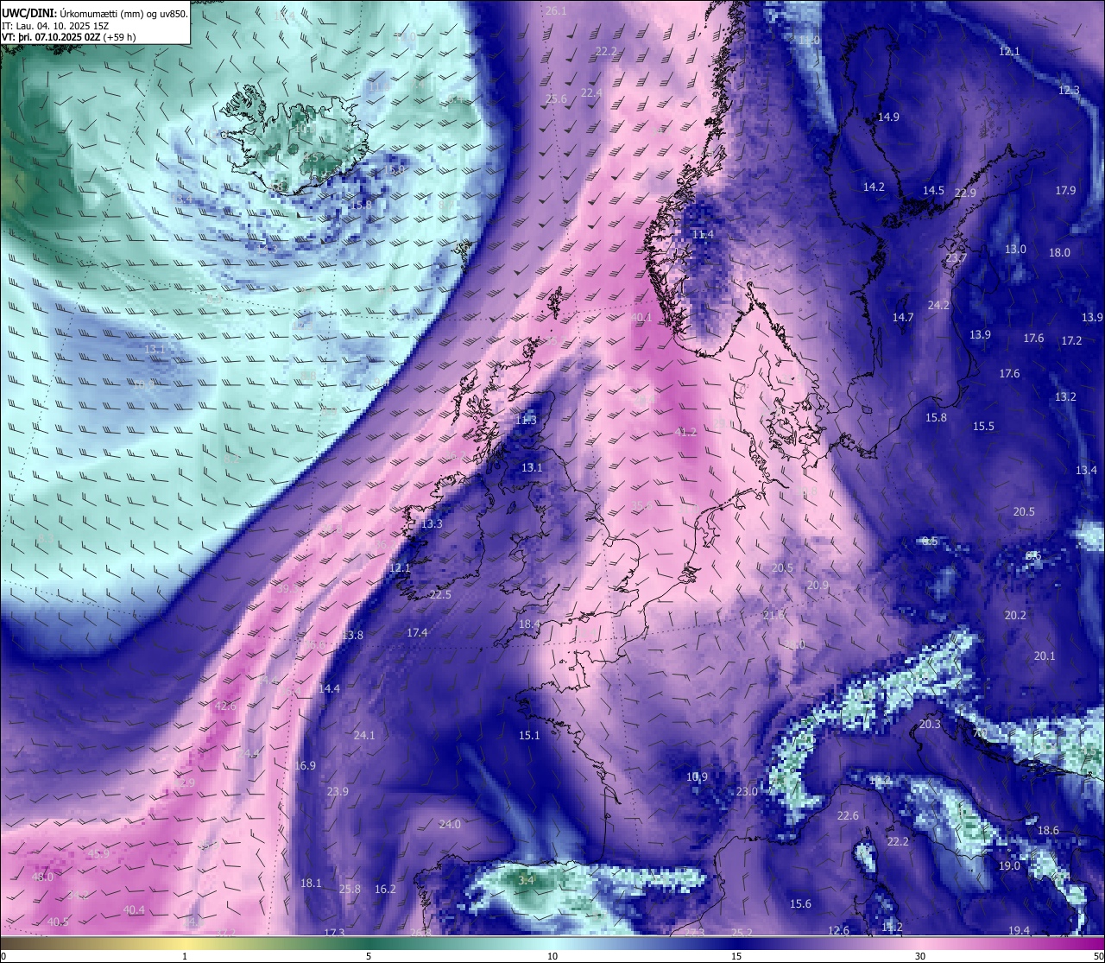The width and height of the screenshot is (1105, 963).
Task: Click the 23.7 value label
Action: click(x=957, y=258)
